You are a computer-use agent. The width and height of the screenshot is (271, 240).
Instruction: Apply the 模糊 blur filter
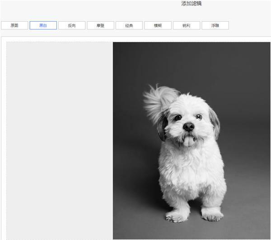(158, 25)
